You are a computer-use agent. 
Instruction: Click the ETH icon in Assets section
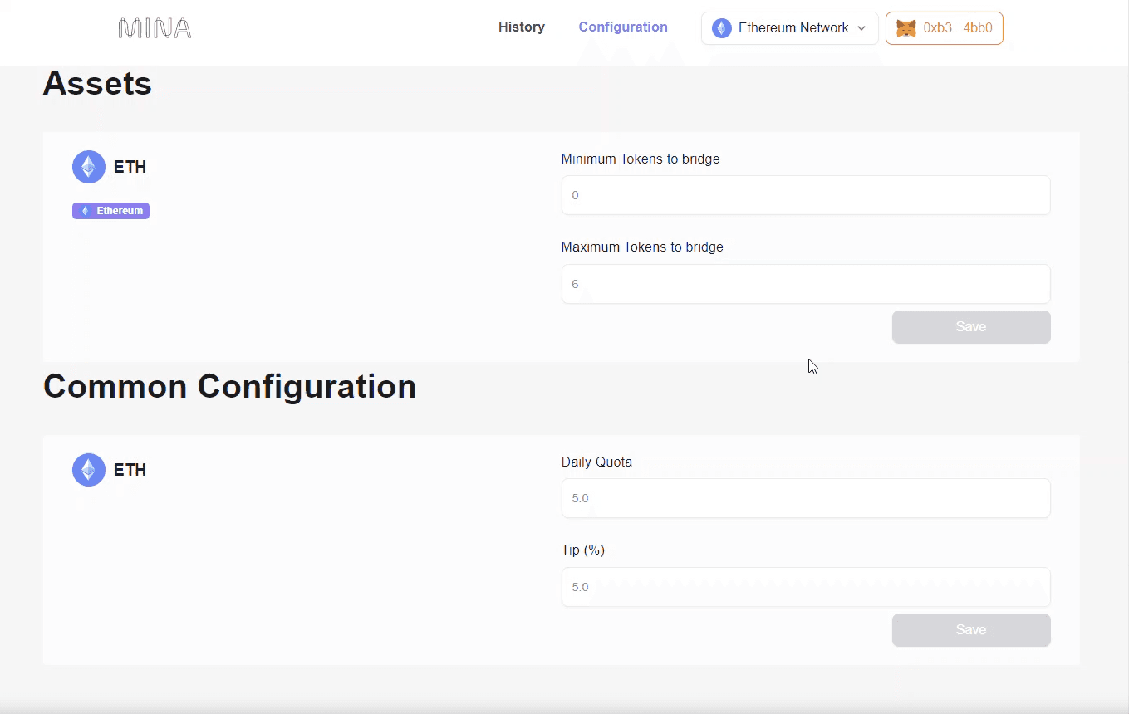(89, 167)
